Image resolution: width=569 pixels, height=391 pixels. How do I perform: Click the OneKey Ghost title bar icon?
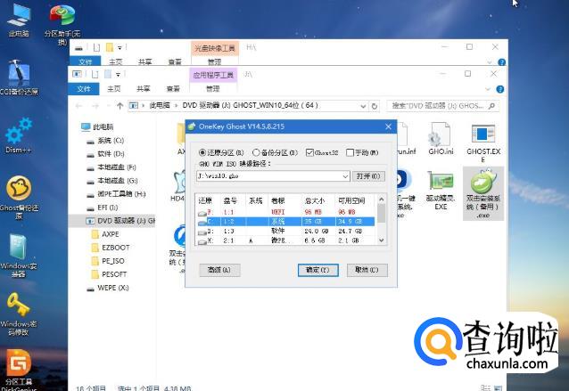[192, 126]
